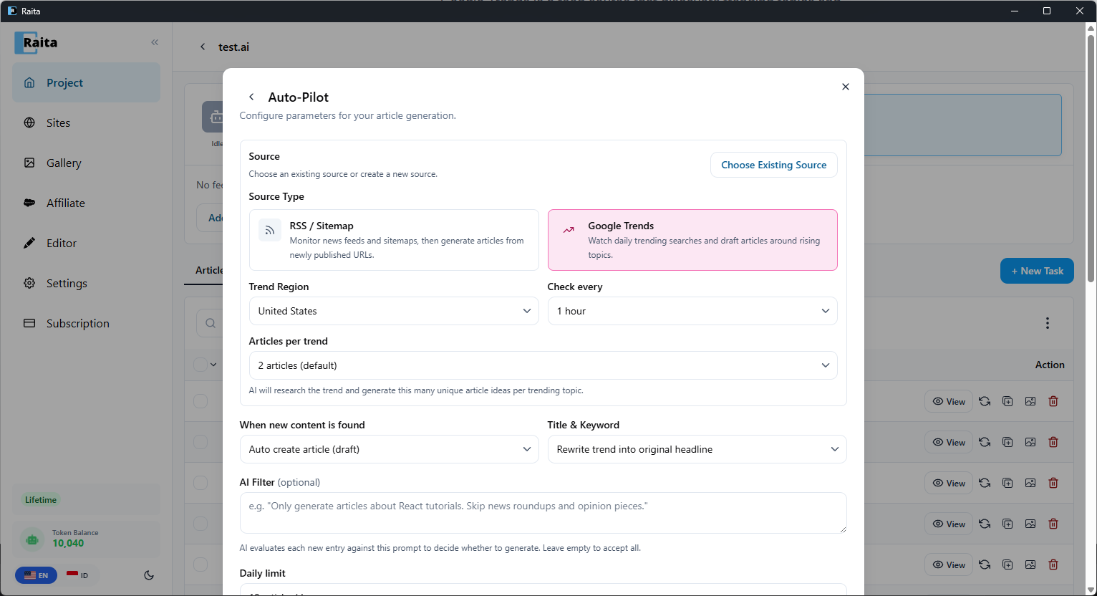
Task: Go back from test.ai project page
Action: click(x=203, y=47)
